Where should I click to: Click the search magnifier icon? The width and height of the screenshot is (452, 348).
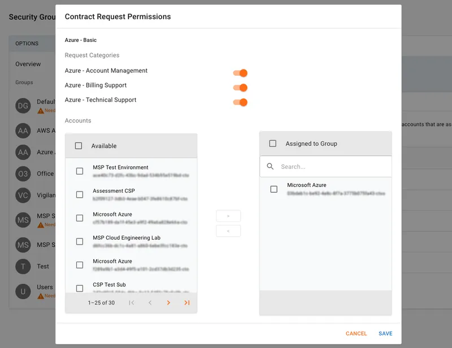(270, 167)
